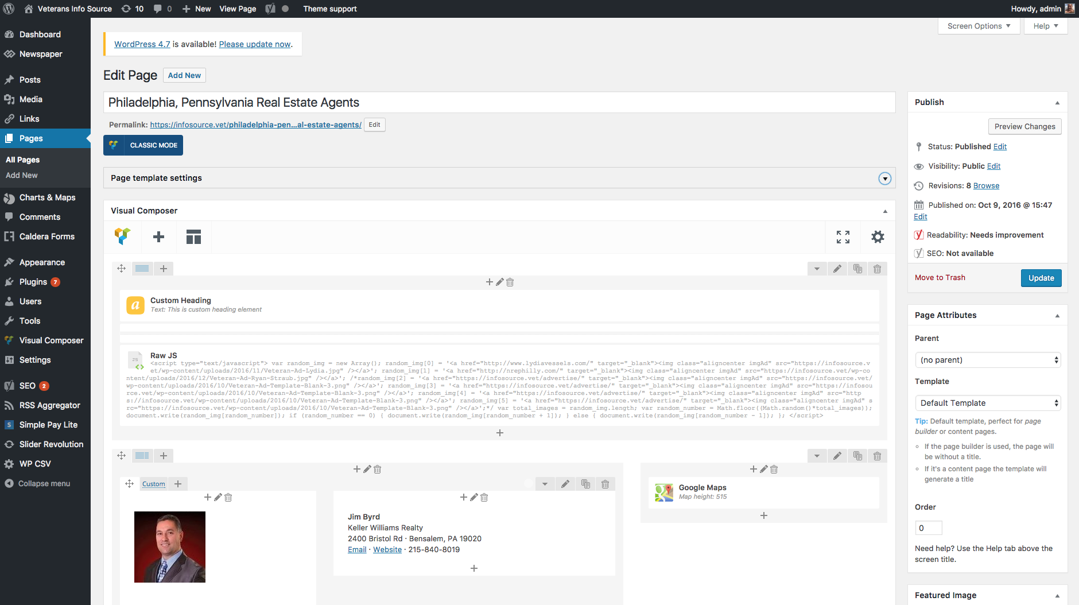1079x605 pixels.
Task: Clone the second Visual Composer row
Action: tap(857, 456)
